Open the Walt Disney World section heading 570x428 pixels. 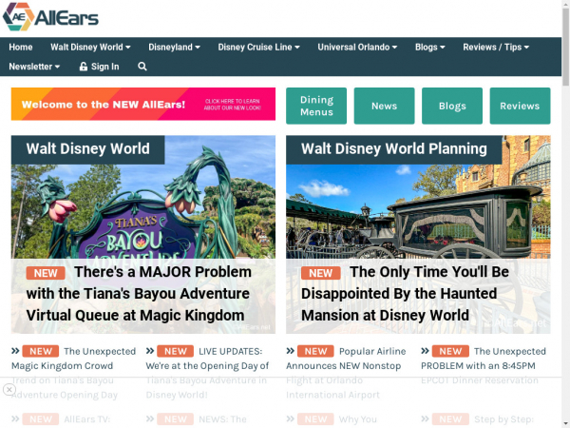(x=88, y=149)
